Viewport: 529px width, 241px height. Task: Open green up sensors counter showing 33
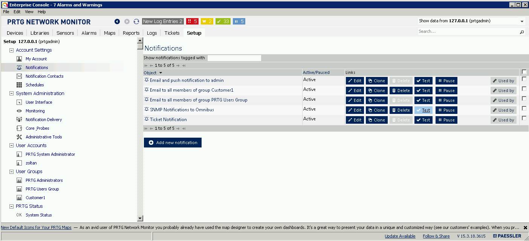pyautogui.click(x=223, y=21)
